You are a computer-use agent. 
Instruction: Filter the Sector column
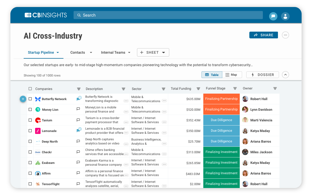164,89
